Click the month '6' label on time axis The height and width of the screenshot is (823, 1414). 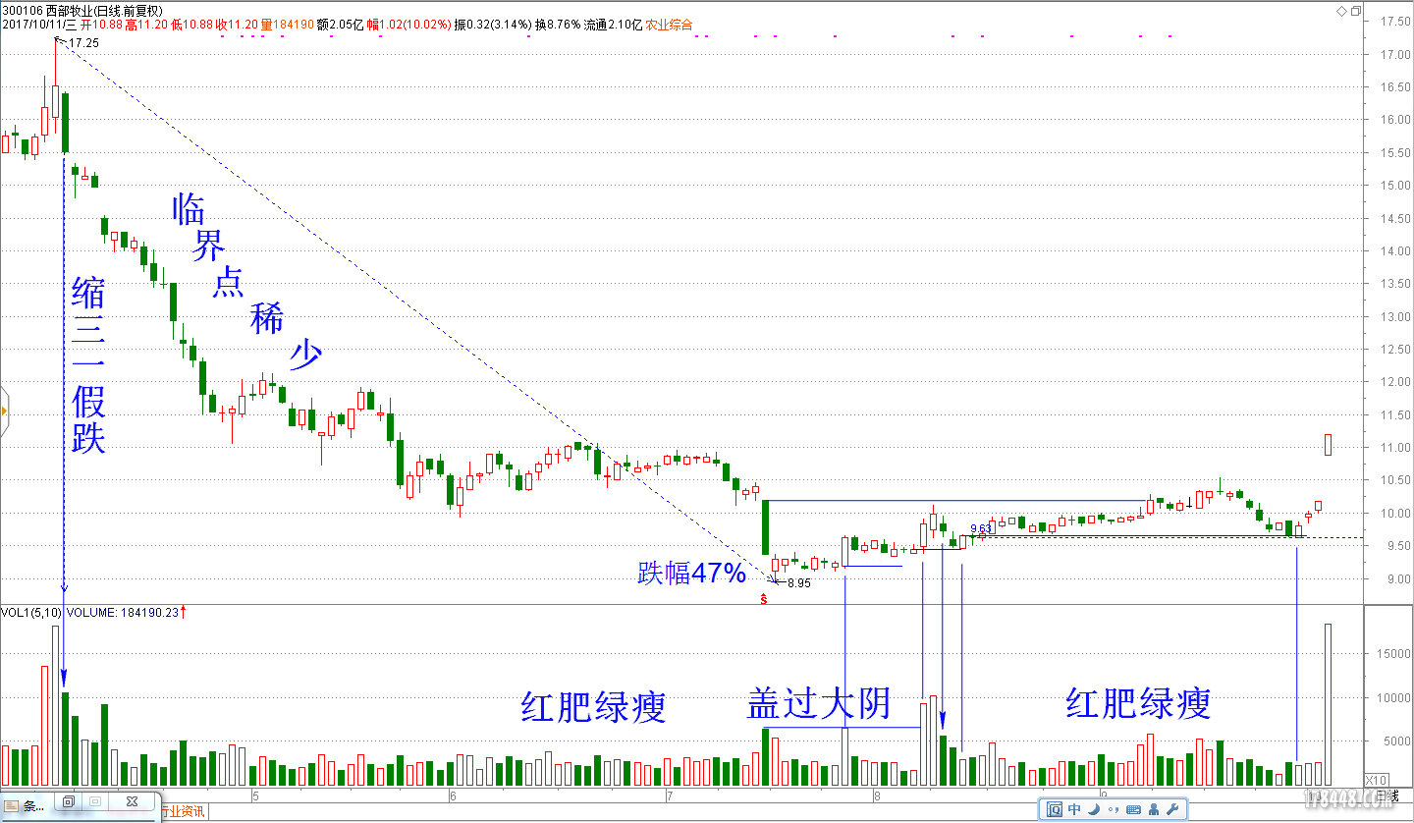click(452, 795)
